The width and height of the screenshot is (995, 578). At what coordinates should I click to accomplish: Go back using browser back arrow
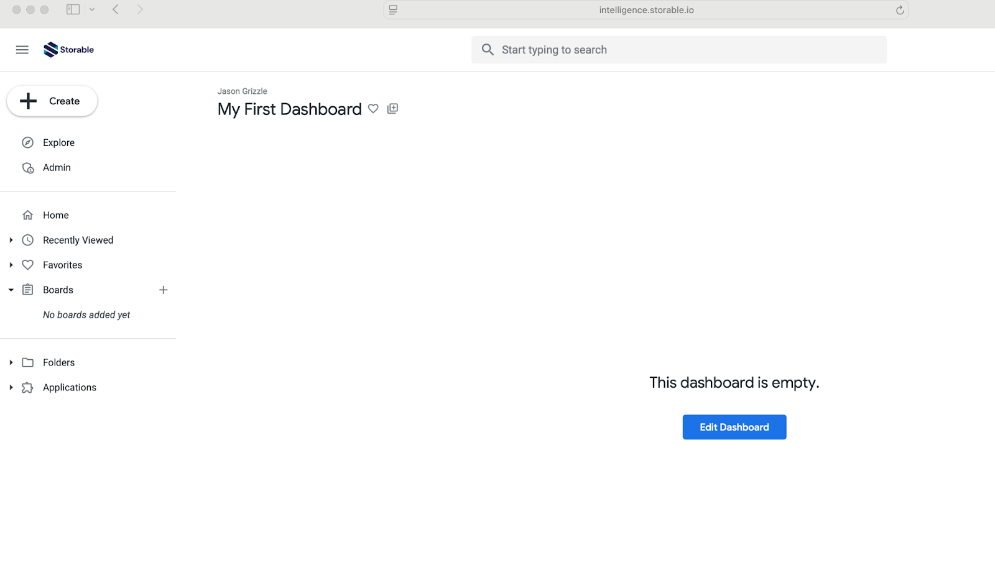(116, 9)
